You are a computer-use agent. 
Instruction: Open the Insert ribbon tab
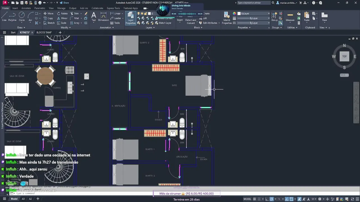pyautogui.click(x=15, y=8)
